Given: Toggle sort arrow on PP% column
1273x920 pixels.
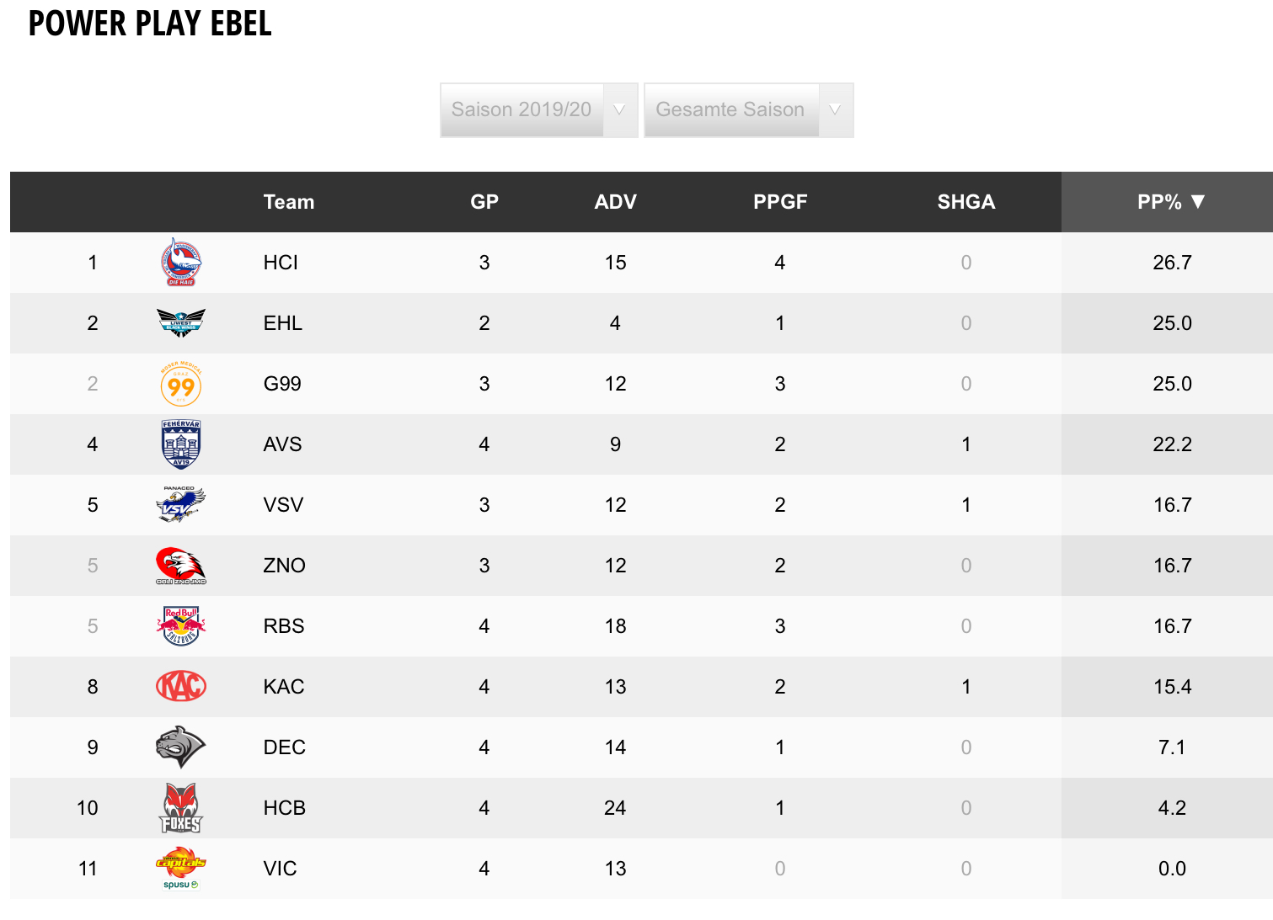Looking at the screenshot, I should (x=1197, y=202).
